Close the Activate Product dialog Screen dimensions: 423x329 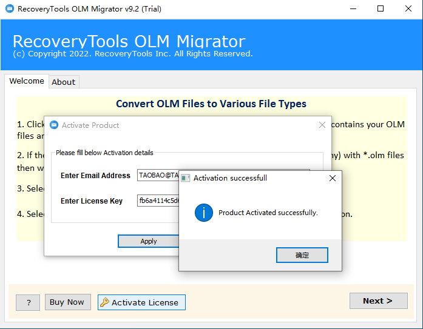coord(322,125)
